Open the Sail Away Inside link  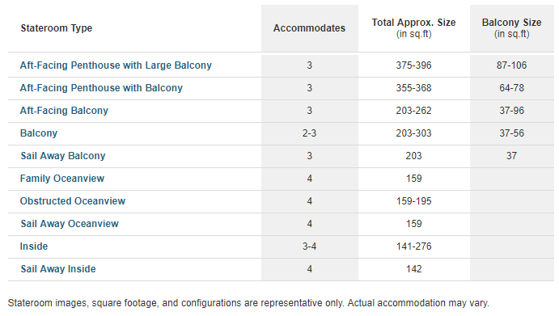point(58,269)
